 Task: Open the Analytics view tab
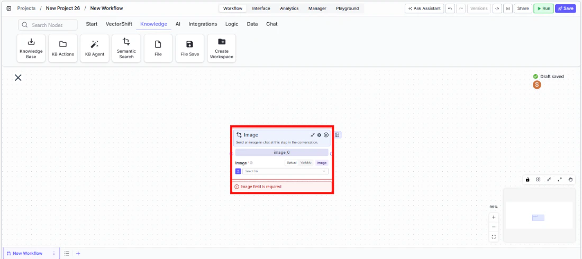coord(289,8)
